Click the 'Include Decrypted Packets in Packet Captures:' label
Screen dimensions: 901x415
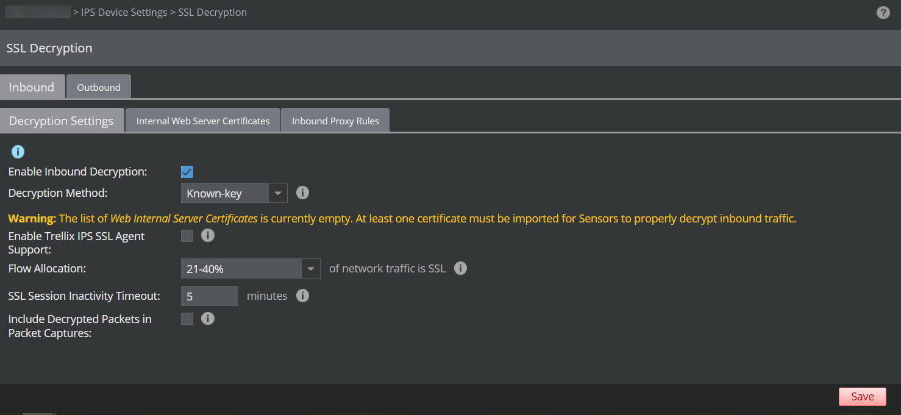tap(80, 326)
